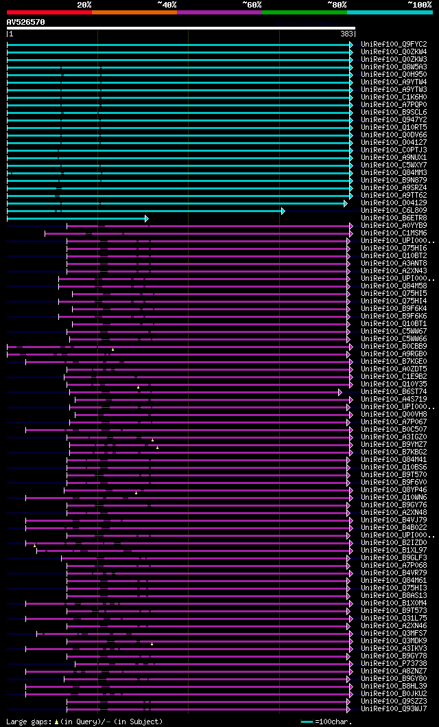Image resolution: width=439 pixels, height=727 pixels.
Task: Click the yellow gap marker below the B9YMZ7 row
Action: tap(158, 448)
